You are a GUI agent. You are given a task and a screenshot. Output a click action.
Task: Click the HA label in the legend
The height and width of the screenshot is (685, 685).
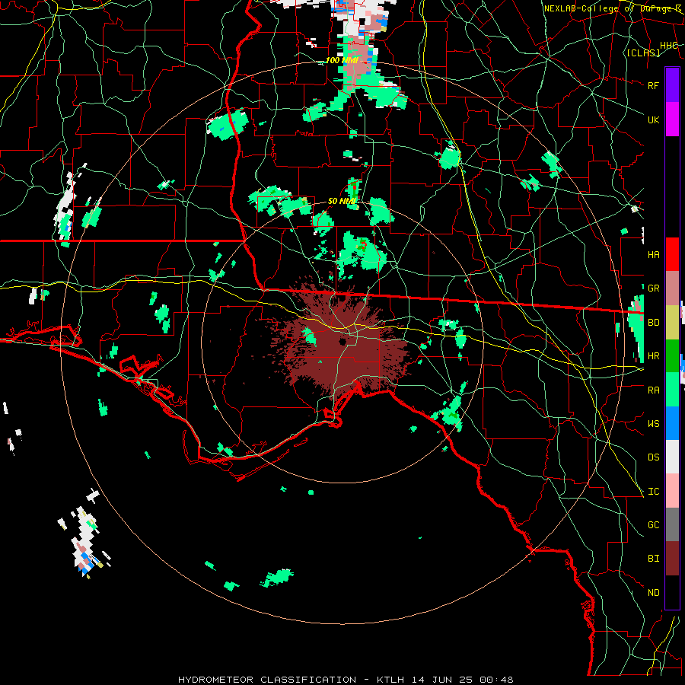(x=653, y=255)
